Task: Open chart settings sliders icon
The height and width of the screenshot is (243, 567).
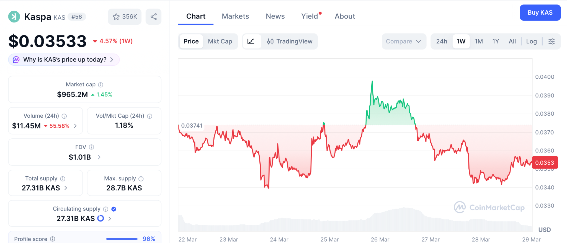Action: [551, 42]
